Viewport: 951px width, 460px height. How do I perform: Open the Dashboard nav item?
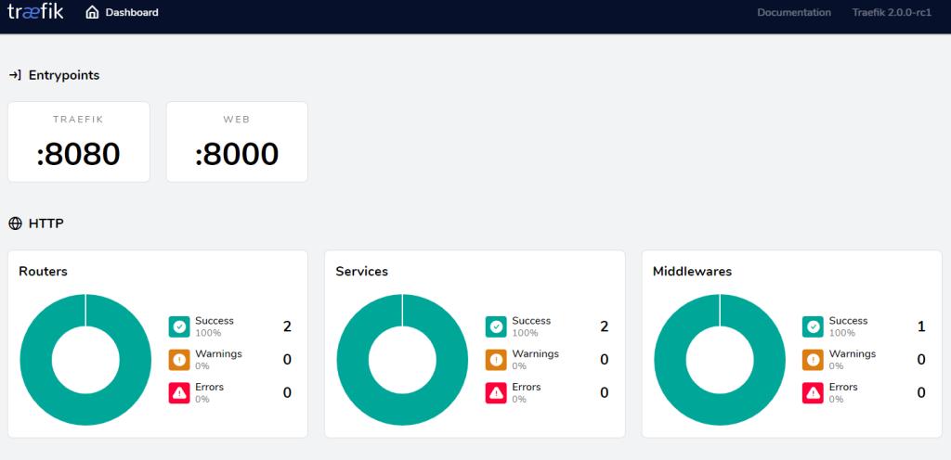click(x=122, y=12)
